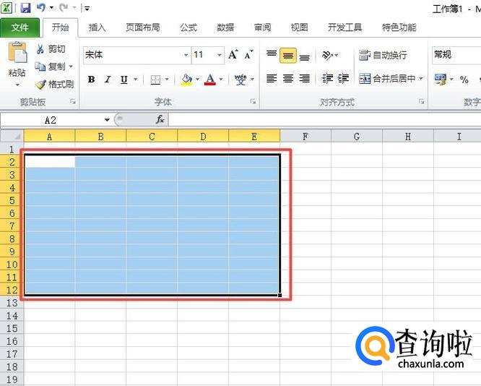Toggle middle vertical alignment
The image size is (481, 386).
click(288, 55)
